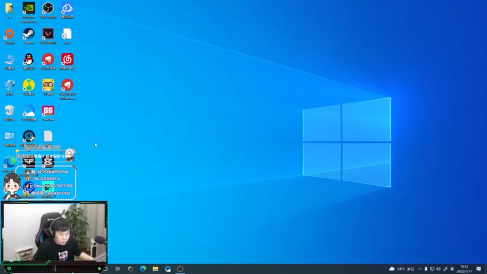Show hidden system tray icons

[x=420, y=269]
